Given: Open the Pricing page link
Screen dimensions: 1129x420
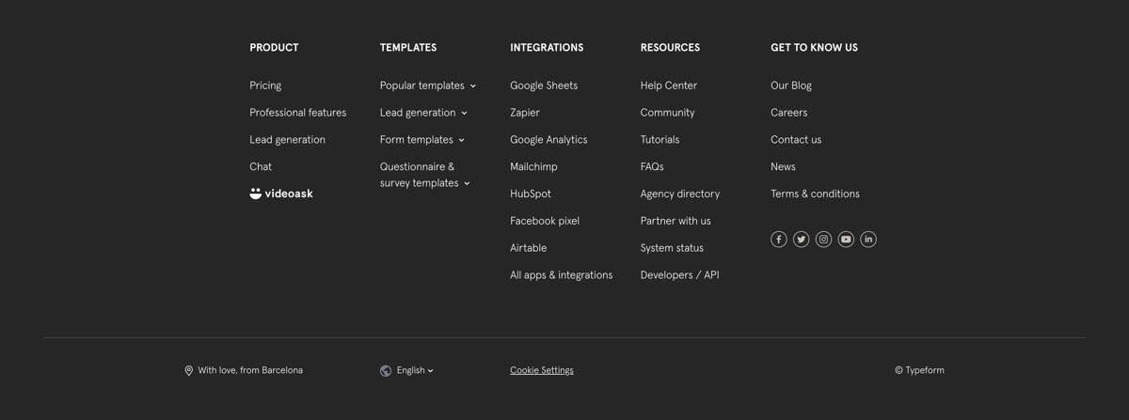Looking at the screenshot, I should [x=265, y=86].
